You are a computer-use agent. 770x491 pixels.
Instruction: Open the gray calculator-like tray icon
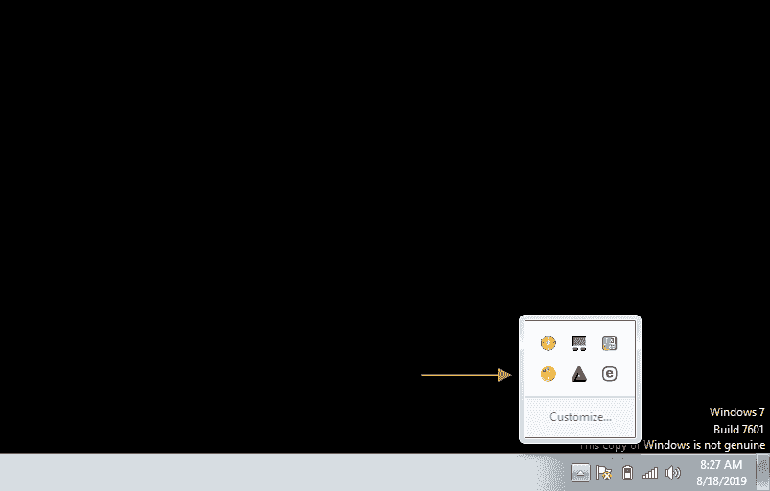pyautogui.click(x=610, y=342)
